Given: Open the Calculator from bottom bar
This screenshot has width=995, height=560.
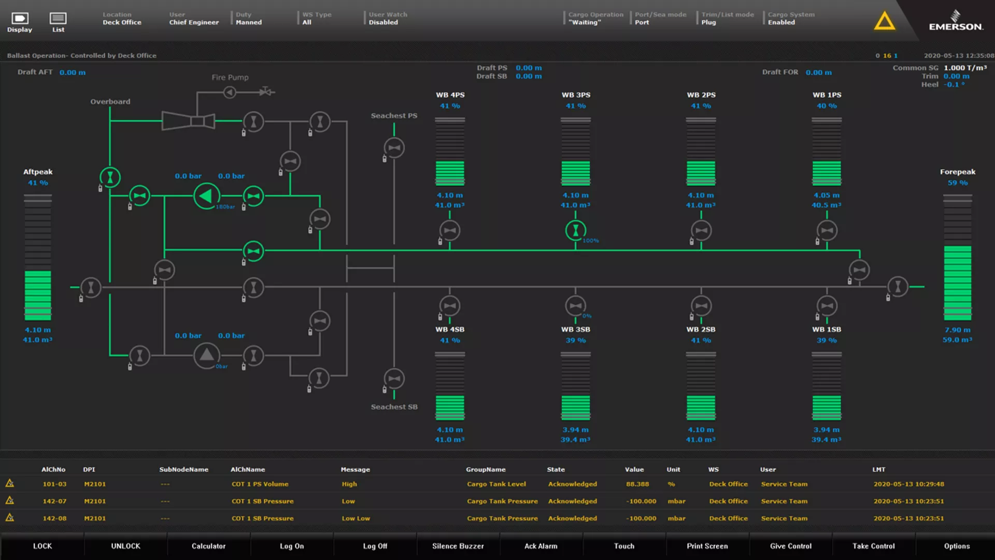Looking at the screenshot, I should point(208,546).
